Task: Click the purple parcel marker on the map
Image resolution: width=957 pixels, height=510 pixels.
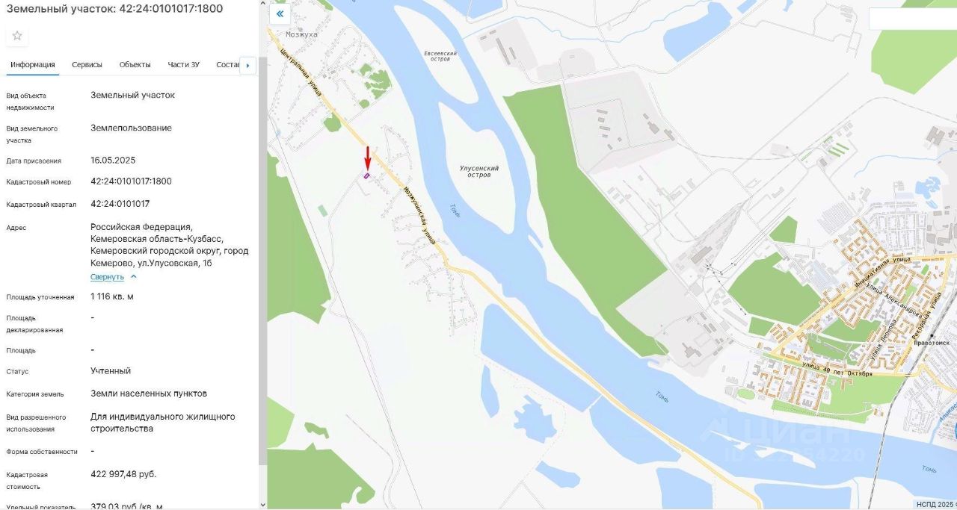Action: pos(366,175)
